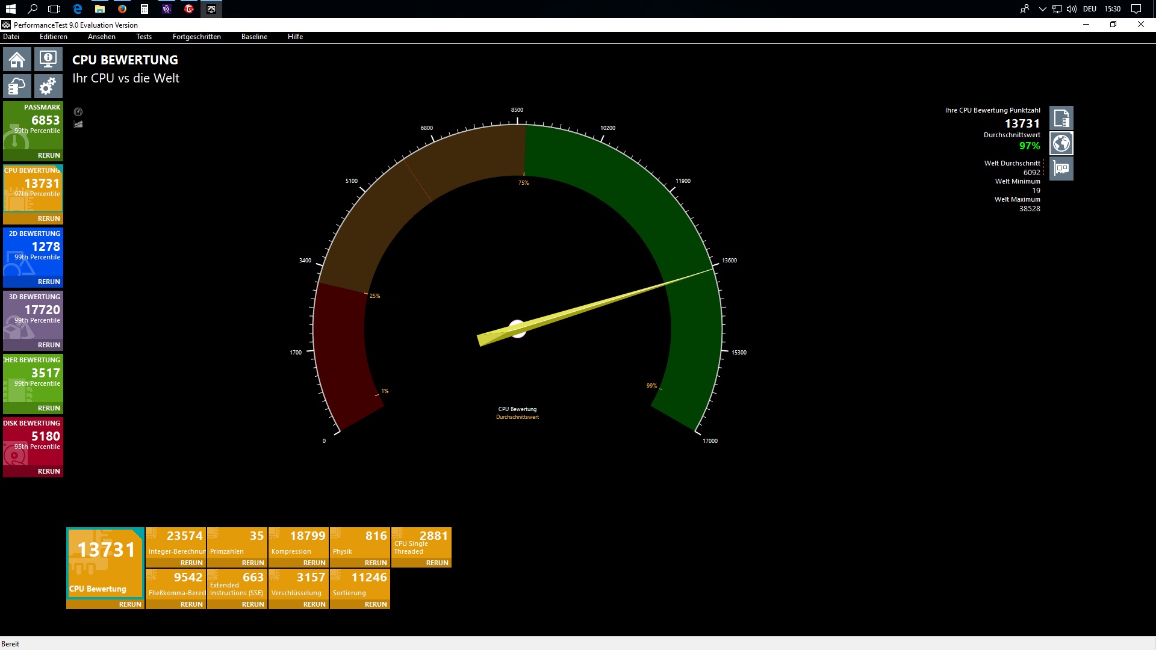Click the document baseline comparison icon

tap(1061, 119)
